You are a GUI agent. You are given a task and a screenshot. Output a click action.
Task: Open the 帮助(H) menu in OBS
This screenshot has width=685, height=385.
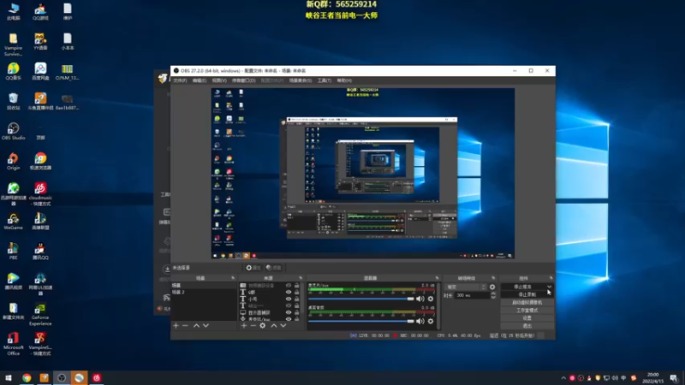coord(344,80)
